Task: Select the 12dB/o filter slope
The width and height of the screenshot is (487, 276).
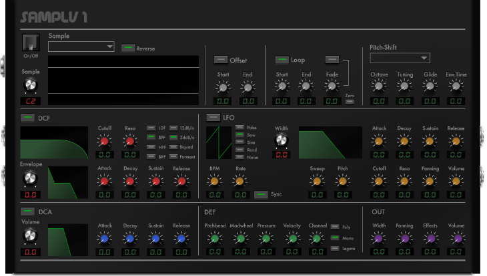Action: click(x=173, y=128)
